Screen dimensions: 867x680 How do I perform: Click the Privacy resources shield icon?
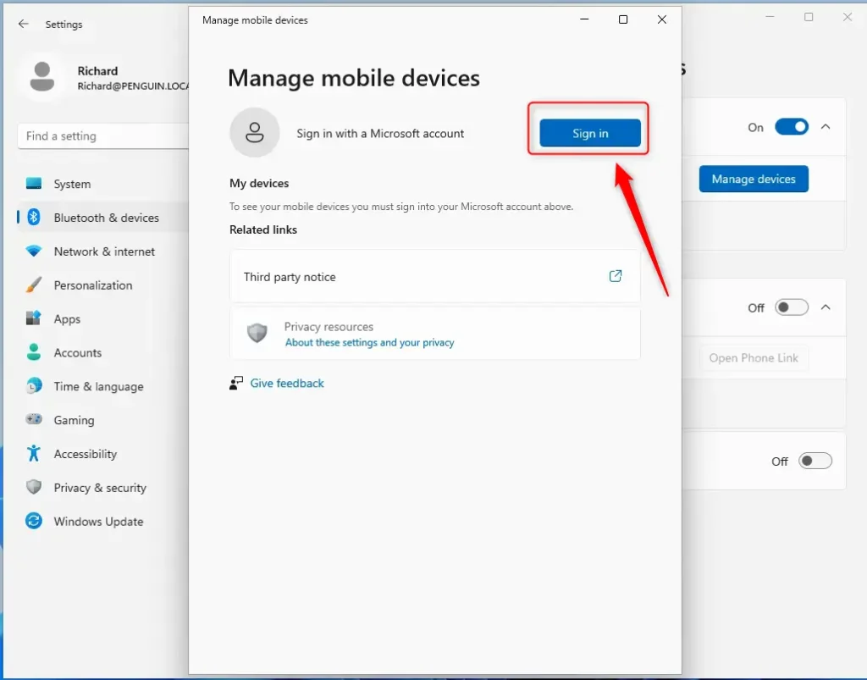coord(257,334)
